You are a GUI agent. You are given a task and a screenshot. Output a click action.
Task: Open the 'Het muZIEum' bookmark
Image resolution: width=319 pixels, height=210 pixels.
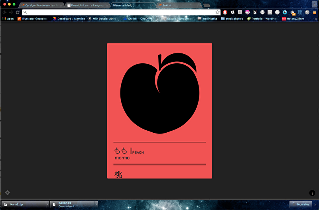click(295, 18)
